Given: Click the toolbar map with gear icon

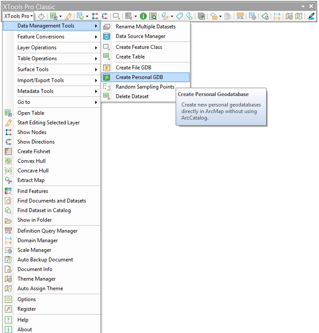Looking at the screenshot, I should pyautogui.click(x=289, y=16).
